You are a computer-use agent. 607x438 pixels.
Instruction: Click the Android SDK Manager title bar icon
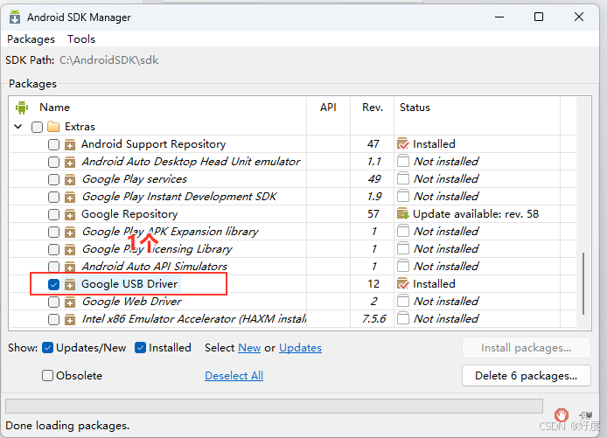pyautogui.click(x=15, y=17)
